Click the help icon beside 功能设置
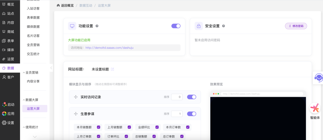Viewport: 323px width, 140px height. click(97, 26)
